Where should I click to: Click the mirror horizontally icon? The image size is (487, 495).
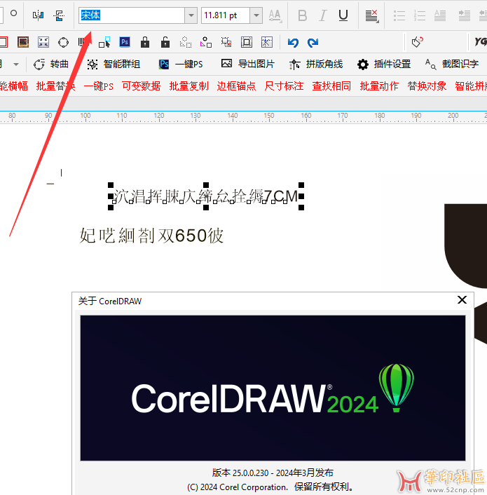click(x=38, y=15)
